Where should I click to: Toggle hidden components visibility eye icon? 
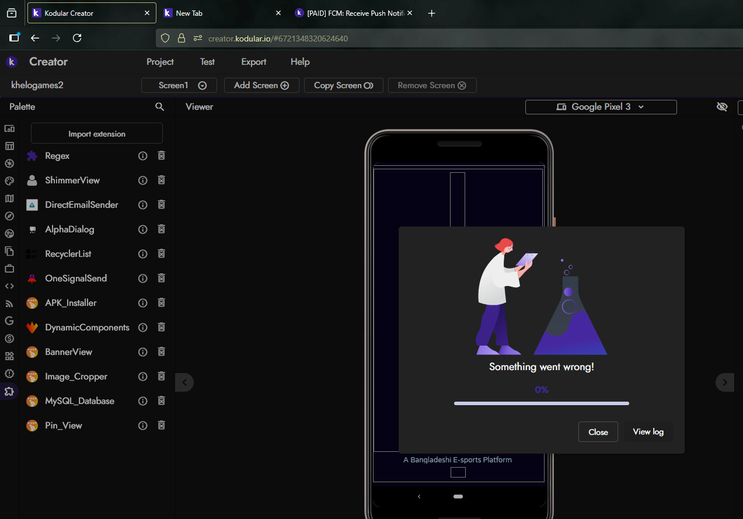(x=722, y=107)
